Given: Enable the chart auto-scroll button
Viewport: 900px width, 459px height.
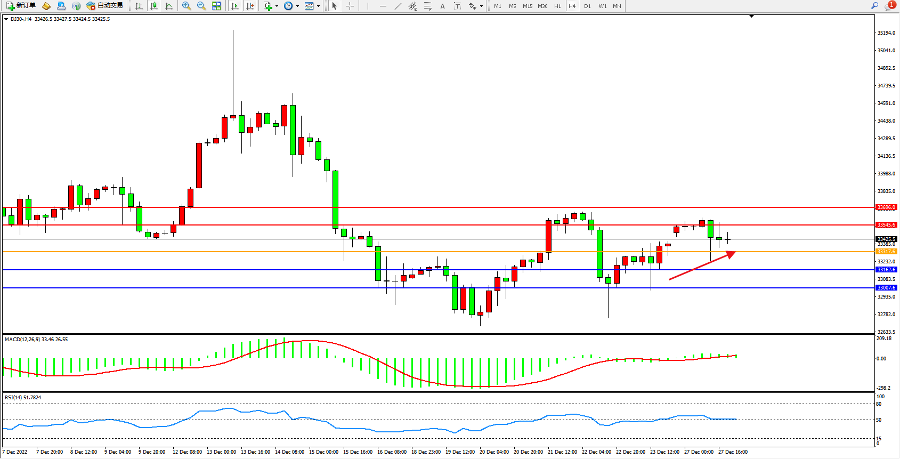Looking at the screenshot, I should click(234, 6).
